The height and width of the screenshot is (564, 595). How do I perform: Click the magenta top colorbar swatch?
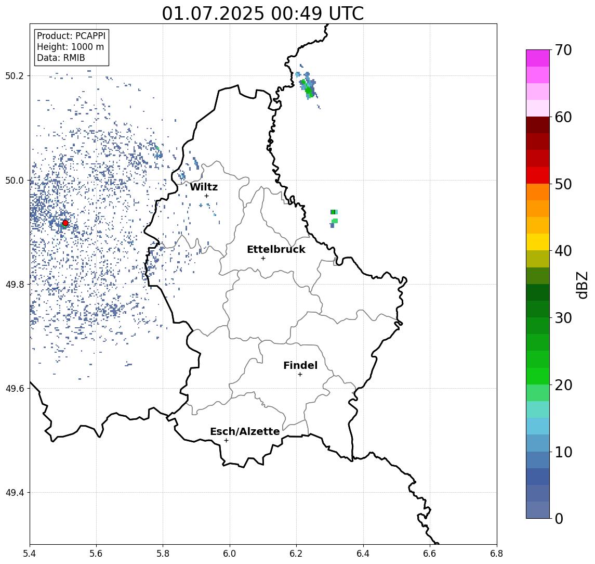538,58
